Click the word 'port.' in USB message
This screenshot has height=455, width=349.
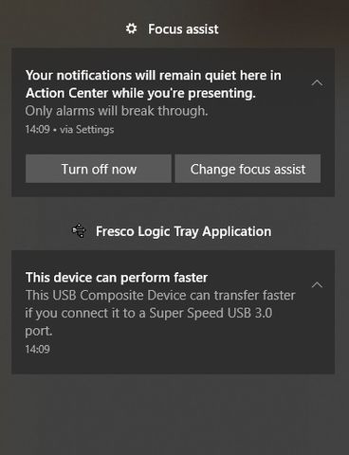[39, 331]
